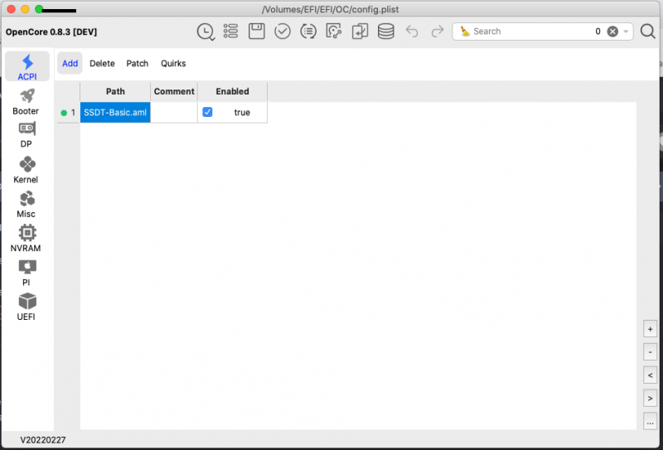Remove a row with the minus button

(x=650, y=352)
